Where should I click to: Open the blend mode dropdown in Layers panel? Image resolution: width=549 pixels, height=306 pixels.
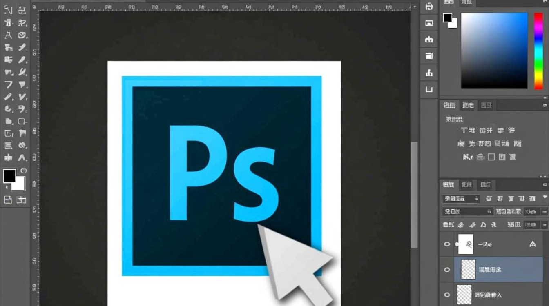(x=468, y=212)
